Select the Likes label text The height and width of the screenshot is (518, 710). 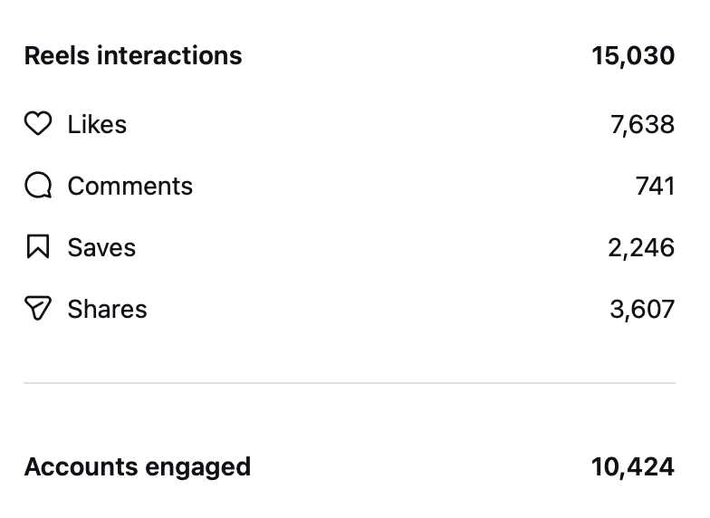[97, 124]
